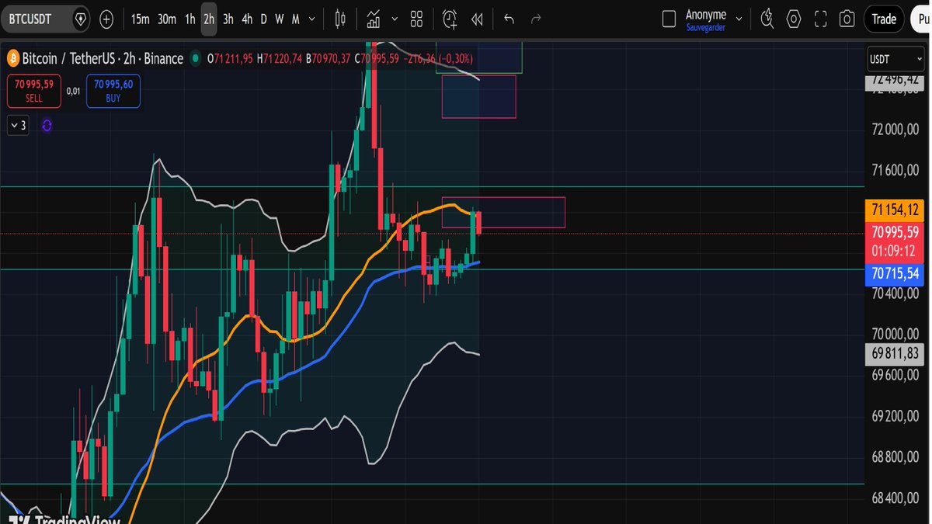This screenshot has width=932, height=524.
Task: Click the 68 800,00 price axis label
Action: tap(895, 457)
